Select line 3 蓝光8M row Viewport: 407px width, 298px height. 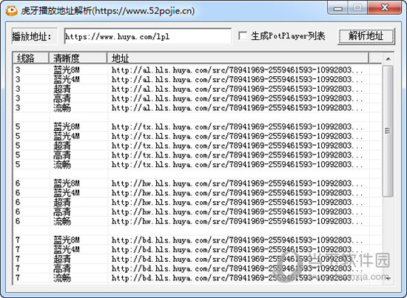[x=198, y=70]
